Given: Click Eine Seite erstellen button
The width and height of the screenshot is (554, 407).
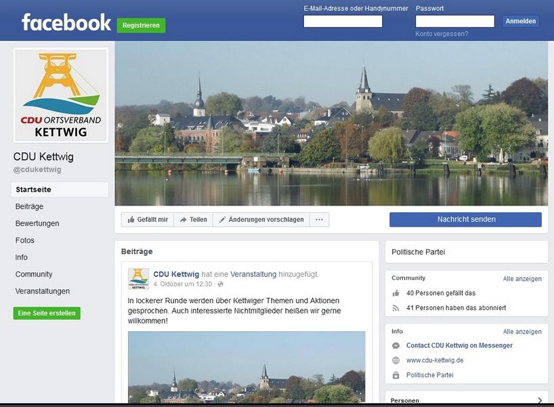Looking at the screenshot, I should [47, 313].
